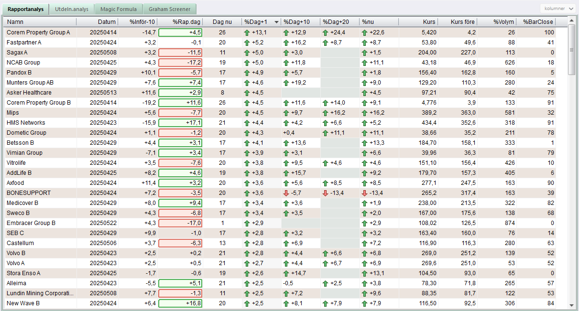Click the scrollbar down arrow
The height and width of the screenshot is (311, 579).
pos(571,305)
